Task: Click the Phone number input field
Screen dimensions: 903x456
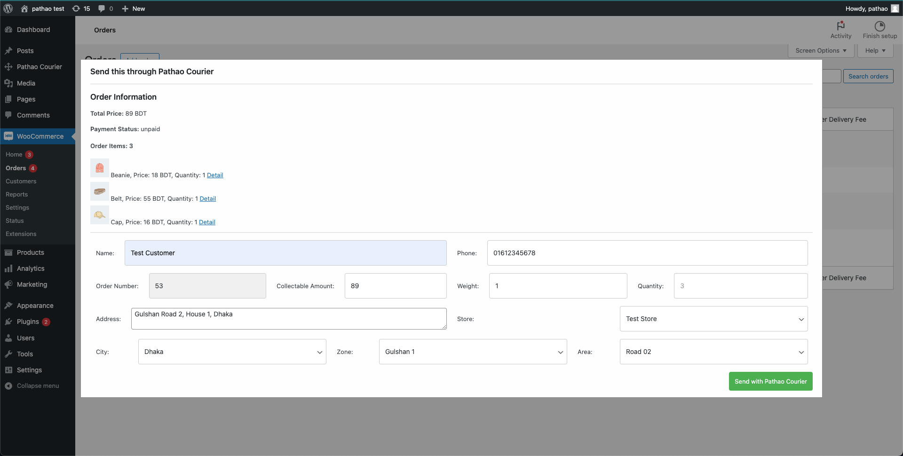Action: pos(647,253)
